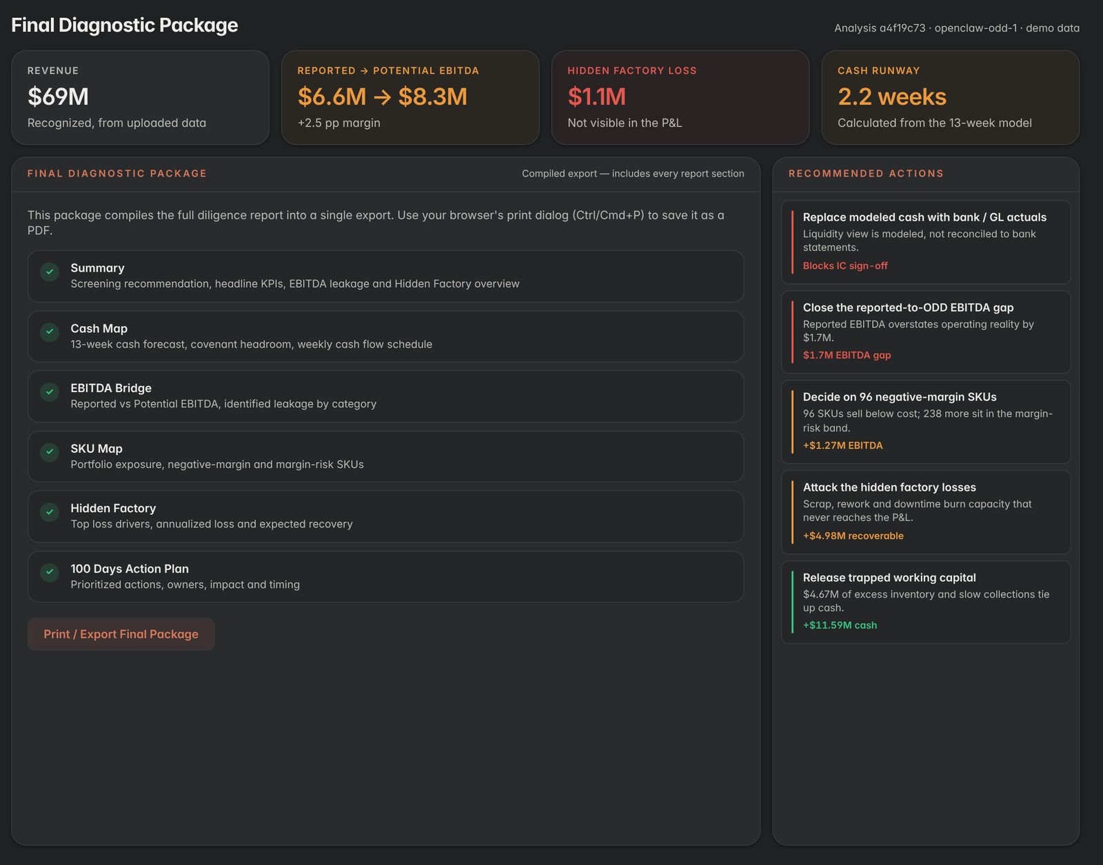This screenshot has width=1103, height=865.
Task: Open 'Decide on 96 negative-margin SKUs' action
Action: [926, 422]
